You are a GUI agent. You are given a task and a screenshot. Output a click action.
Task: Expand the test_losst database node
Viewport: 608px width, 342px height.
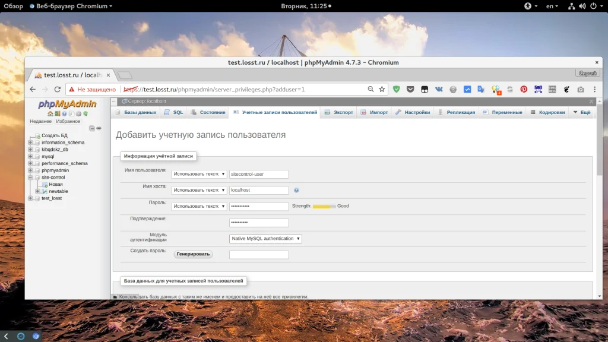pyautogui.click(x=30, y=198)
